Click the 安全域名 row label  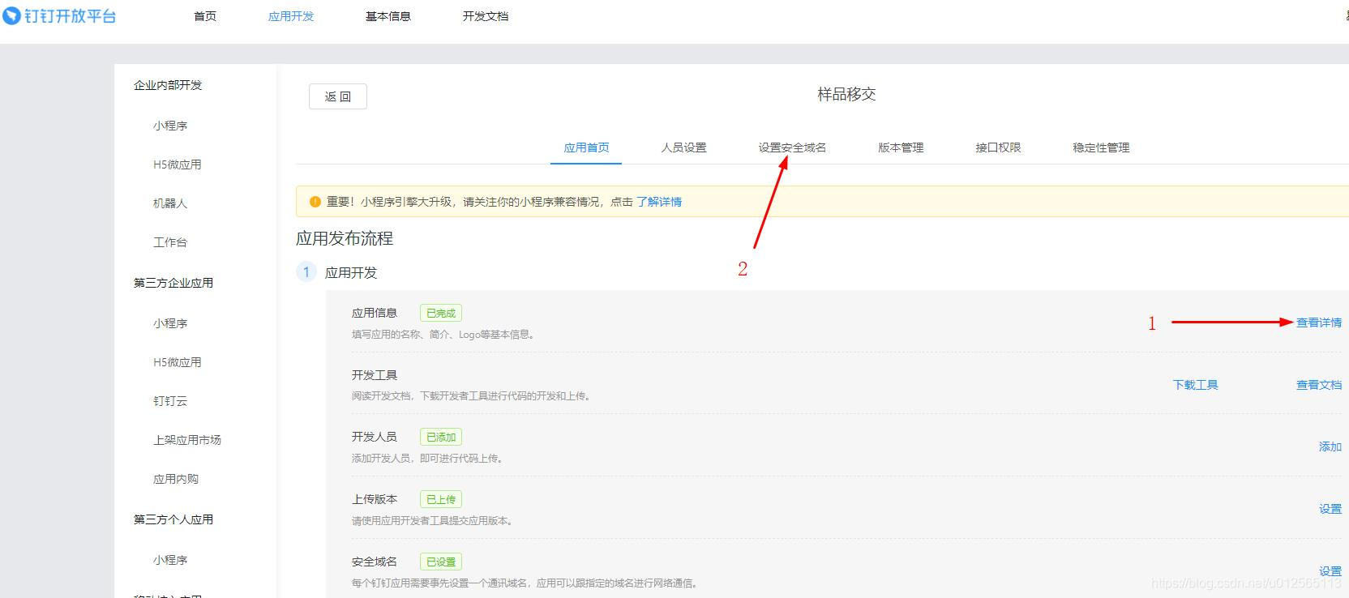[375, 562]
